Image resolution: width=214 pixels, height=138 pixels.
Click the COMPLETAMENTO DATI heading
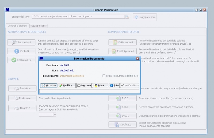click(124, 32)
